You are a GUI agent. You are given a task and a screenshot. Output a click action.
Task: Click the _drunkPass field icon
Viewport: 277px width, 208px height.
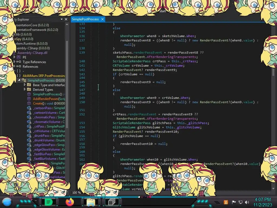[29, 135]
